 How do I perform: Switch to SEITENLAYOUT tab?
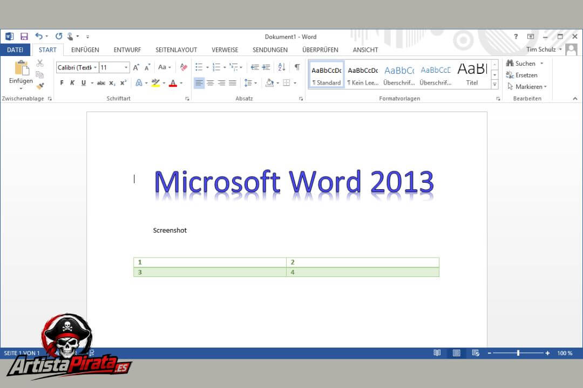(176, 50)
